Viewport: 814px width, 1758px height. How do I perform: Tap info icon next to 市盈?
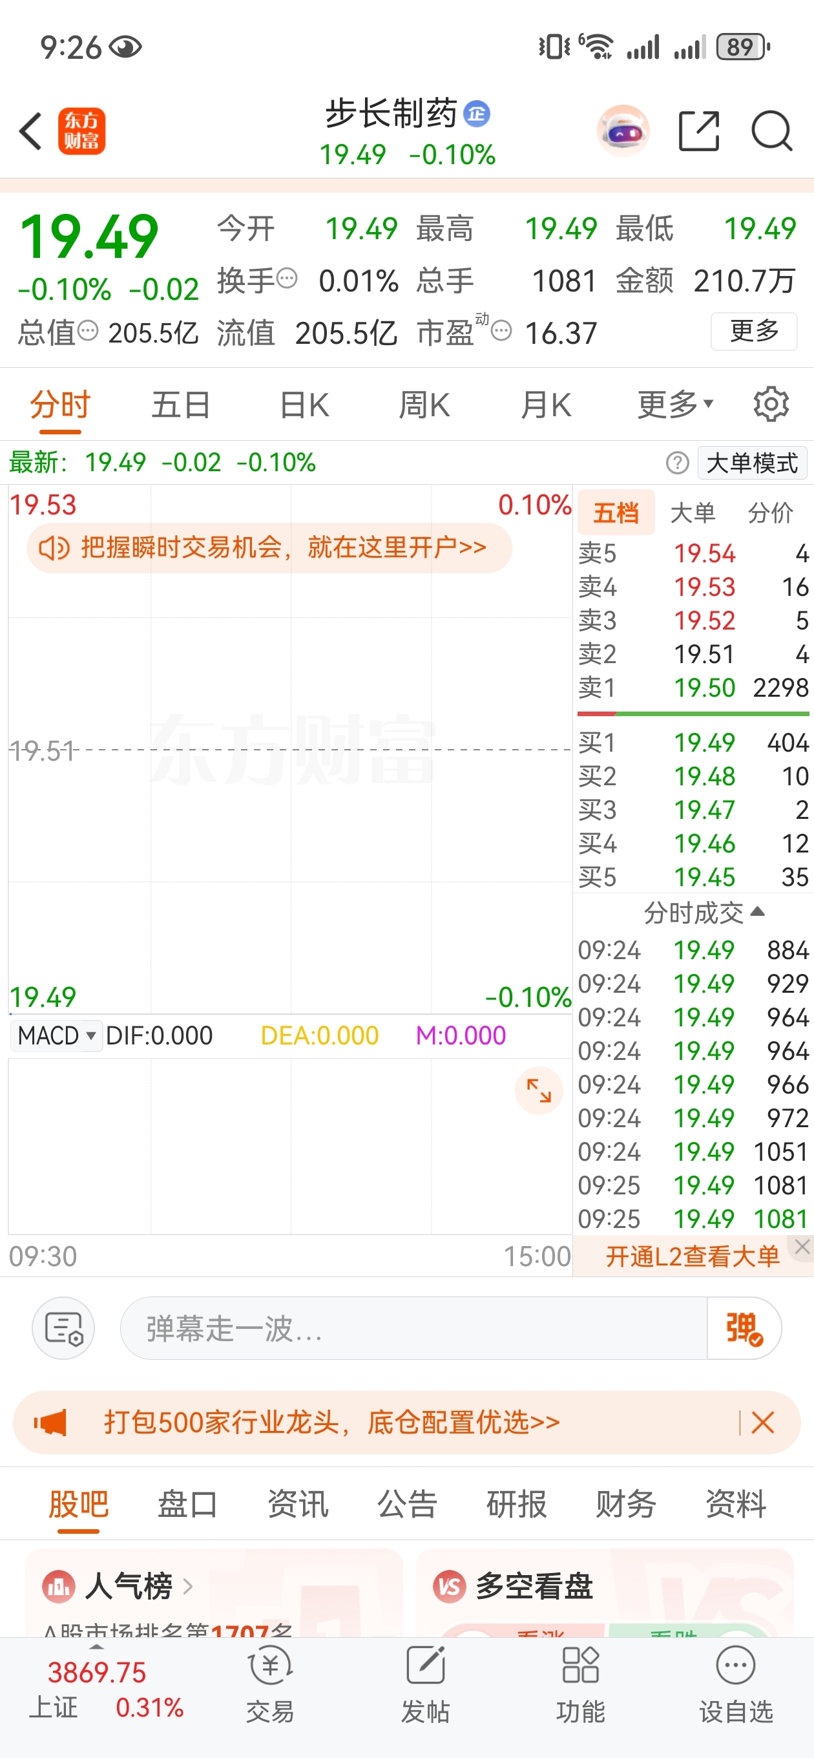pyautogui.click(x=501, y=332)
